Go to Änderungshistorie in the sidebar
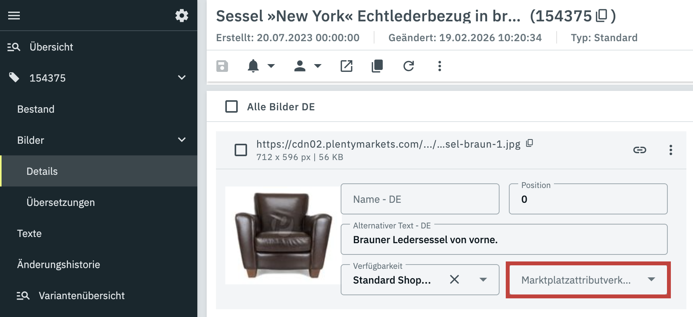Image resolution: width=693 pixels, height=317 pixels. pyautogui.click(x=59, y=265)
